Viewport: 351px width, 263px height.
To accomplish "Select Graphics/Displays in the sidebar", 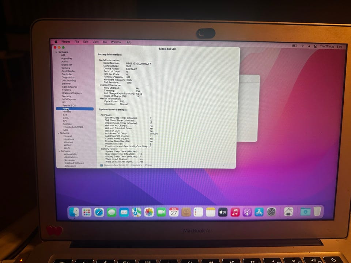I will tap(72, 93).
